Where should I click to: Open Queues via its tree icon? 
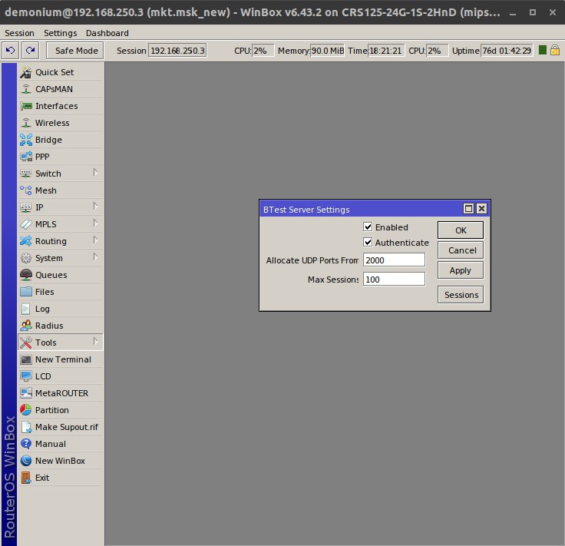tap(26, 275)
